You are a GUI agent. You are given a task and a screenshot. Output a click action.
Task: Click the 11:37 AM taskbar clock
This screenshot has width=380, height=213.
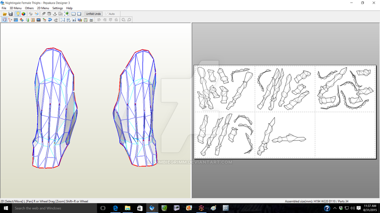click(x=370, y=208)
